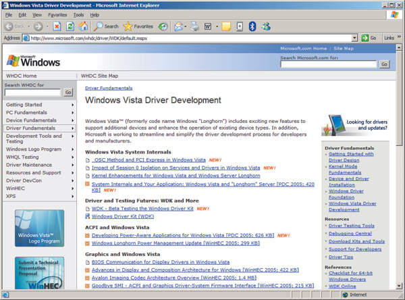Open the Favorites star toolbar button
405x300 pixels.
138,26
